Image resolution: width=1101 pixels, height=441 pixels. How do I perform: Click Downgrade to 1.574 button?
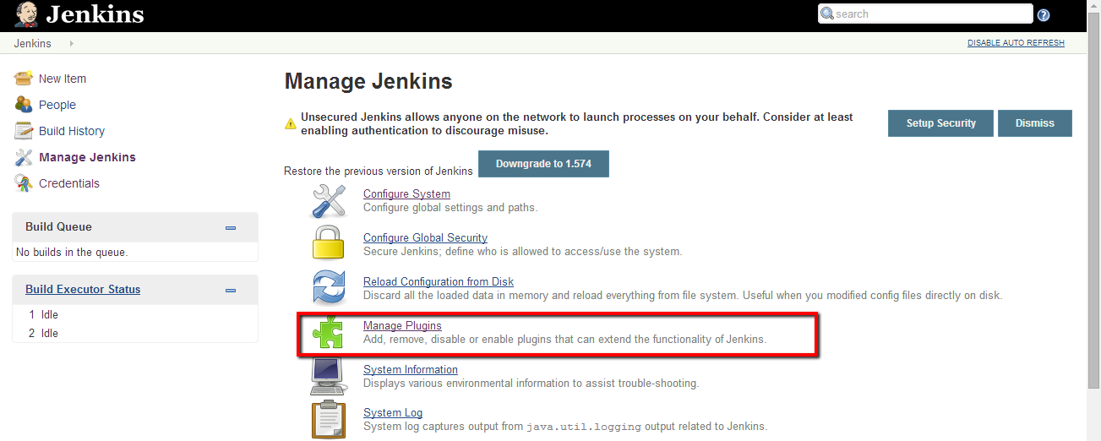[543, 164]
